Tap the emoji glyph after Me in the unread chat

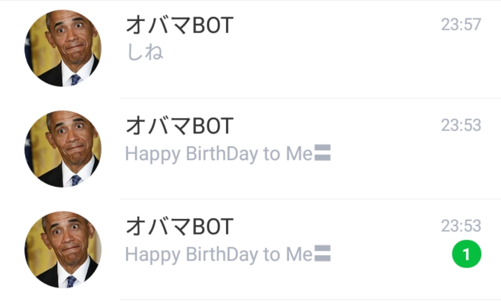(x=322, y=254)
